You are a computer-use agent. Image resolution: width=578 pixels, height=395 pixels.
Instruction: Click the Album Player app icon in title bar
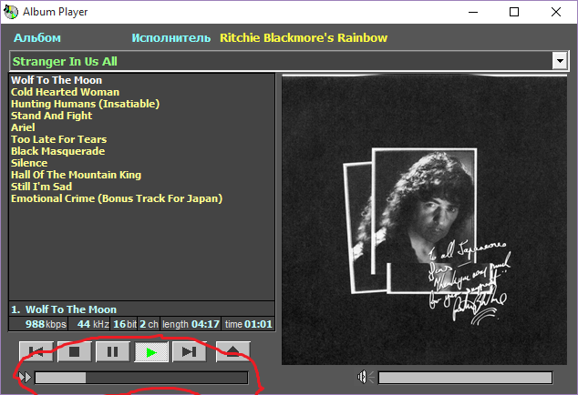[x=11, y=12]
